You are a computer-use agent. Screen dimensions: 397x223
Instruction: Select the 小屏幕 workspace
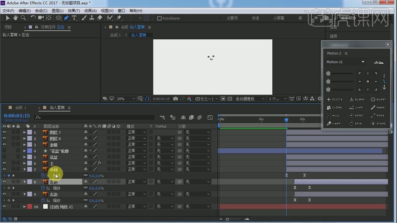279,18
